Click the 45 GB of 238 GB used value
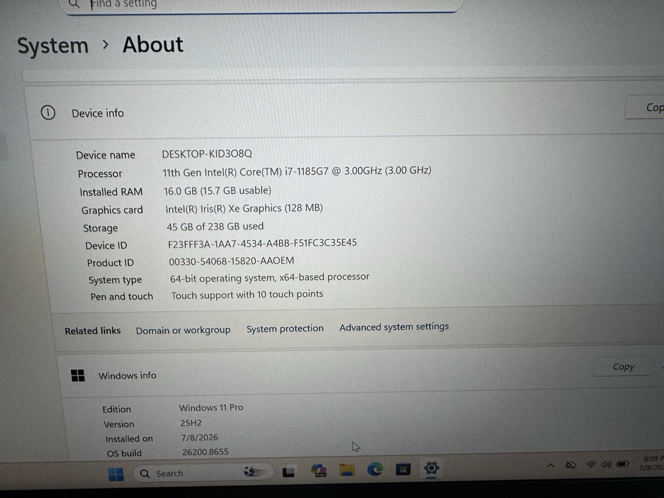Screen dimensions: 664x498 (x=215, y=227)
